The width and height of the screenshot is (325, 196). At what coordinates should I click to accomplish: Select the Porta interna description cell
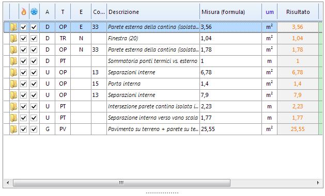point(153,84)
